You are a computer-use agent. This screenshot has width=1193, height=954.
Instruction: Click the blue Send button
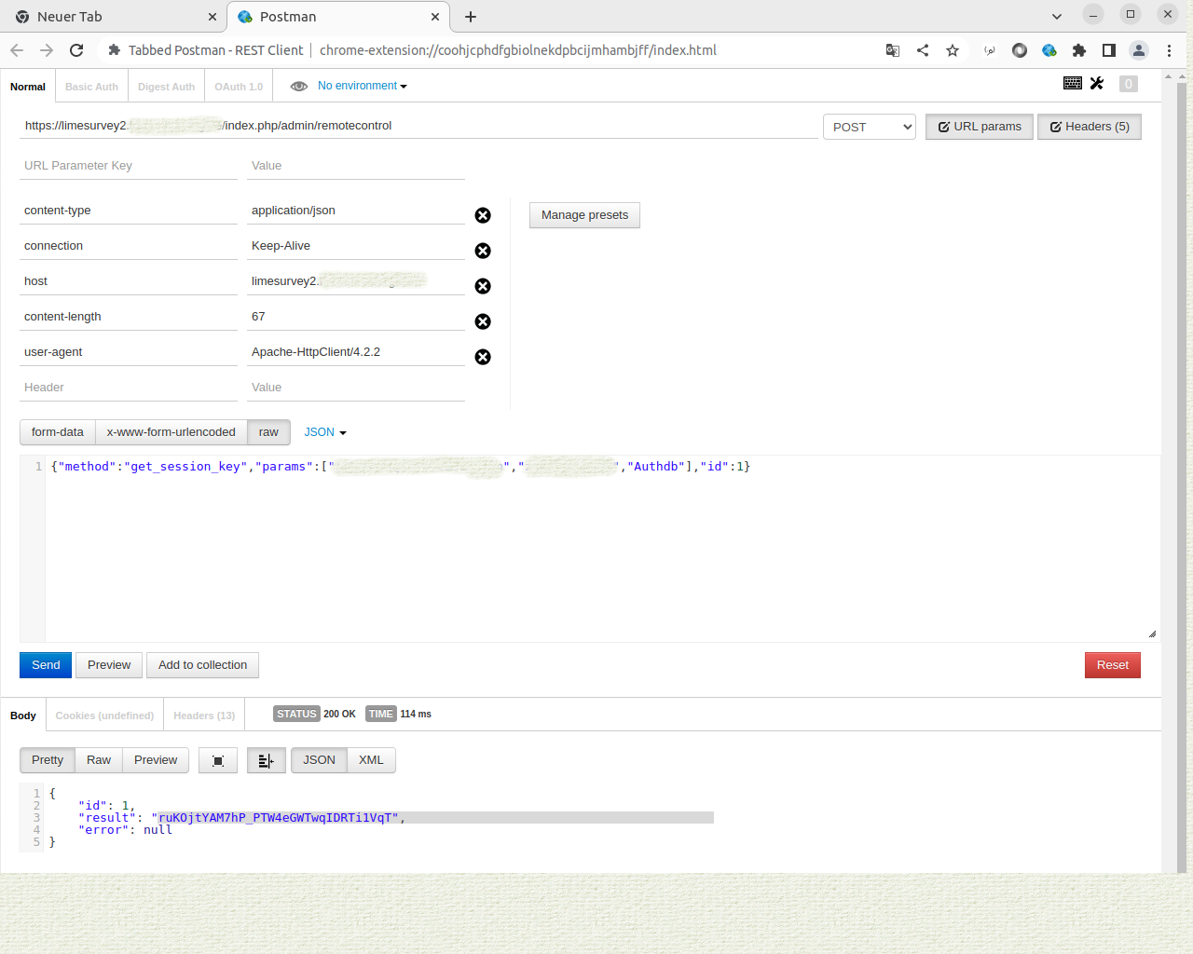(46, 665)
